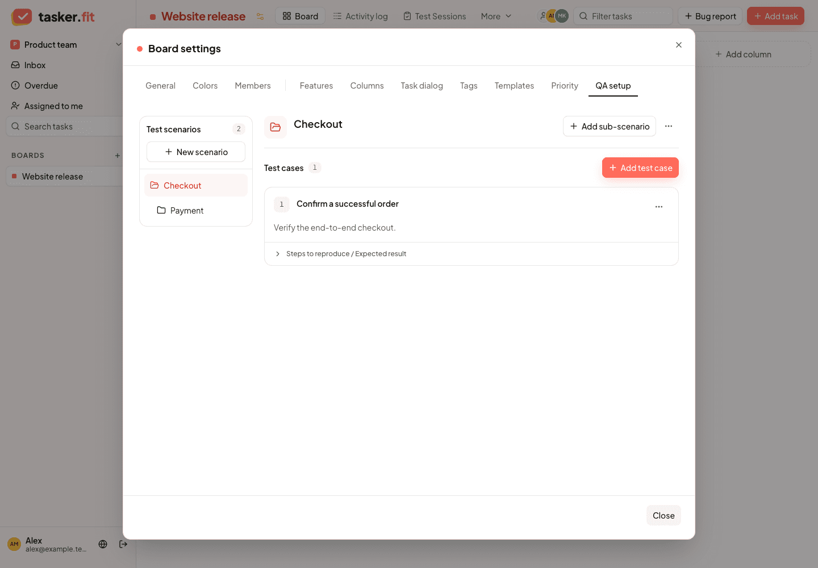Select the Templates tab
This screenshot has width=818, height=568.
coord(514,86)
